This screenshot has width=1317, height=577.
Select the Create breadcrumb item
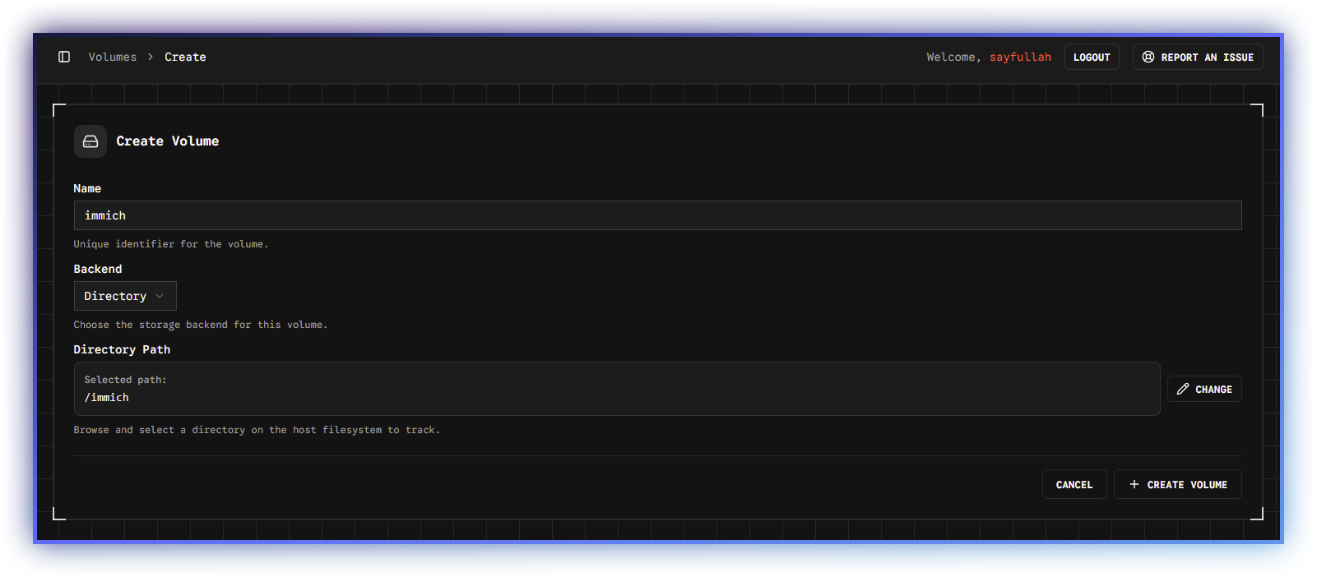(x=185, y=57)
